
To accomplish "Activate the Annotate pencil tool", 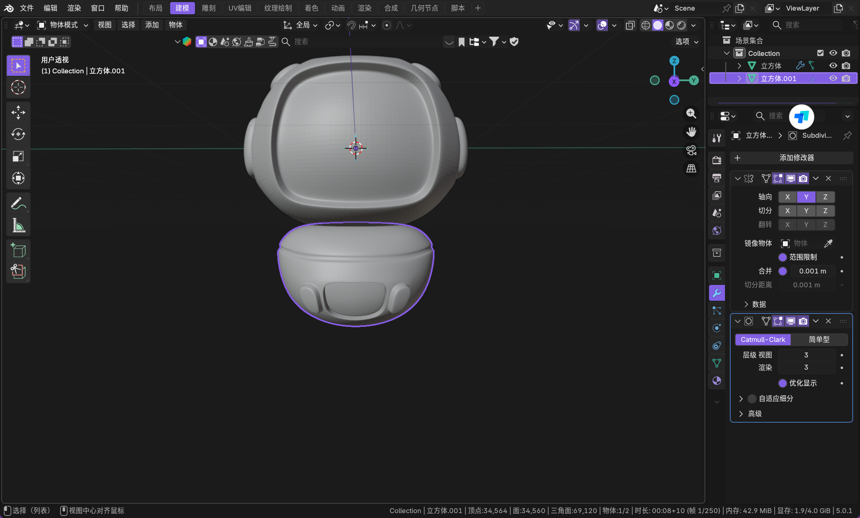I will point(18,203).
